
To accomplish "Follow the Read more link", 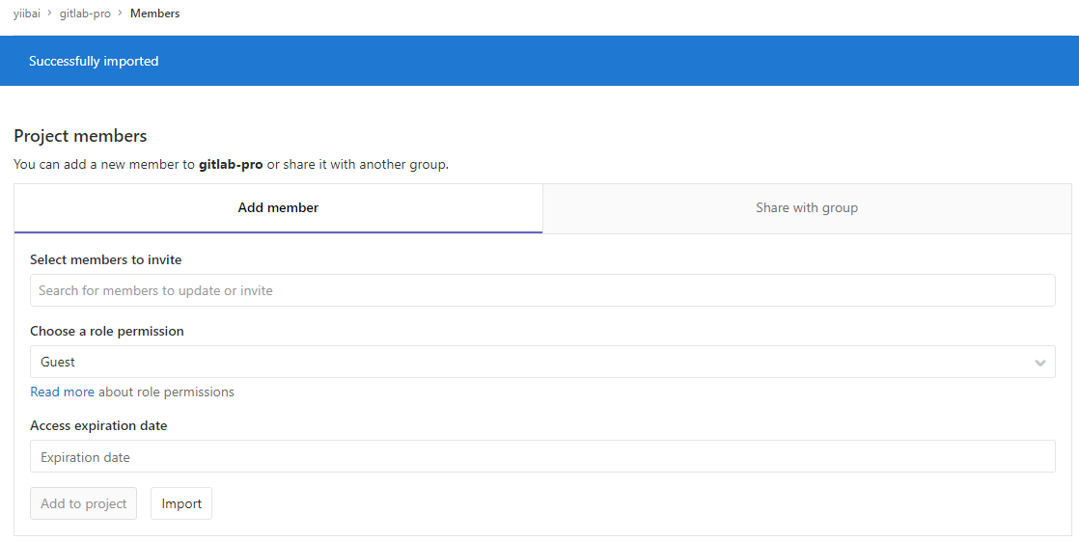I will pos(62,392).
